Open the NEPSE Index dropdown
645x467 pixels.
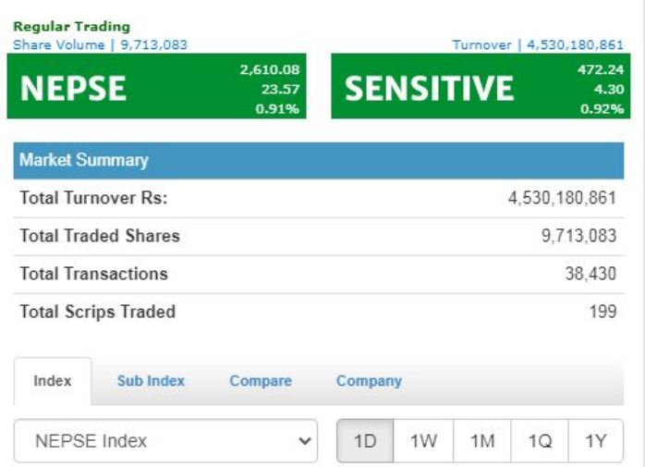(165, 440)
